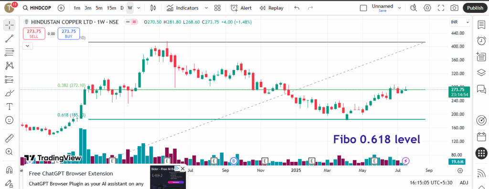This screenshot has width=489, height=189.
Task: Toggle lock all drawings pencil
Action: pos(10,183)
